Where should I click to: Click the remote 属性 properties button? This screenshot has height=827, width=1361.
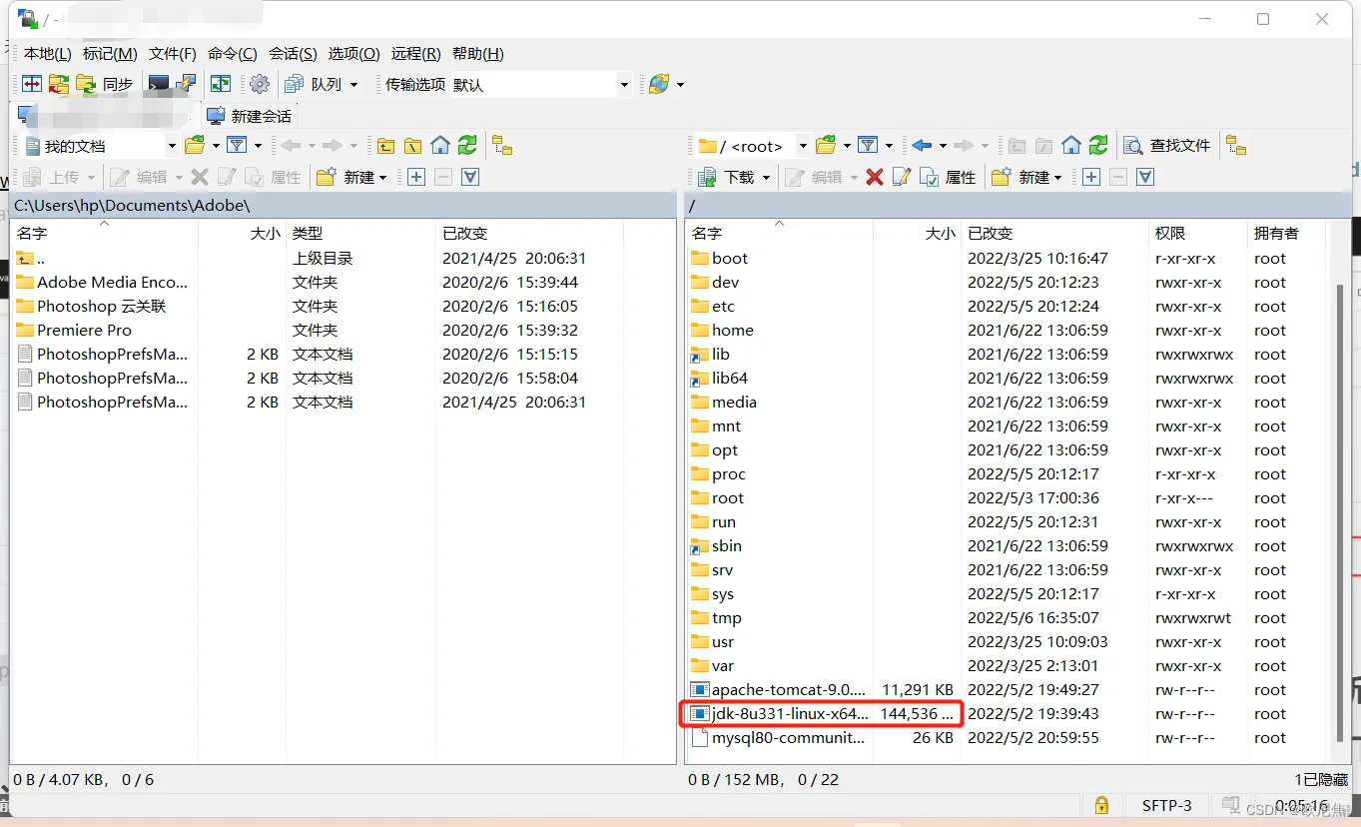pyautogui.click(x=948, y=177)
